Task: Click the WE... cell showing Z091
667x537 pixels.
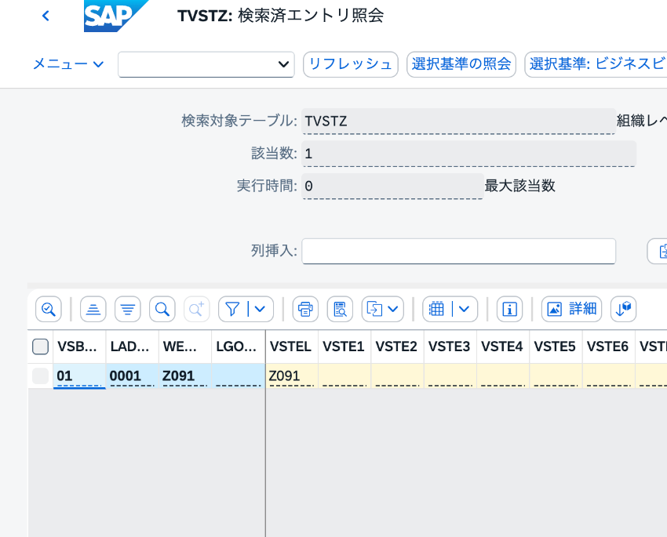Action: [x=184, y=376]
